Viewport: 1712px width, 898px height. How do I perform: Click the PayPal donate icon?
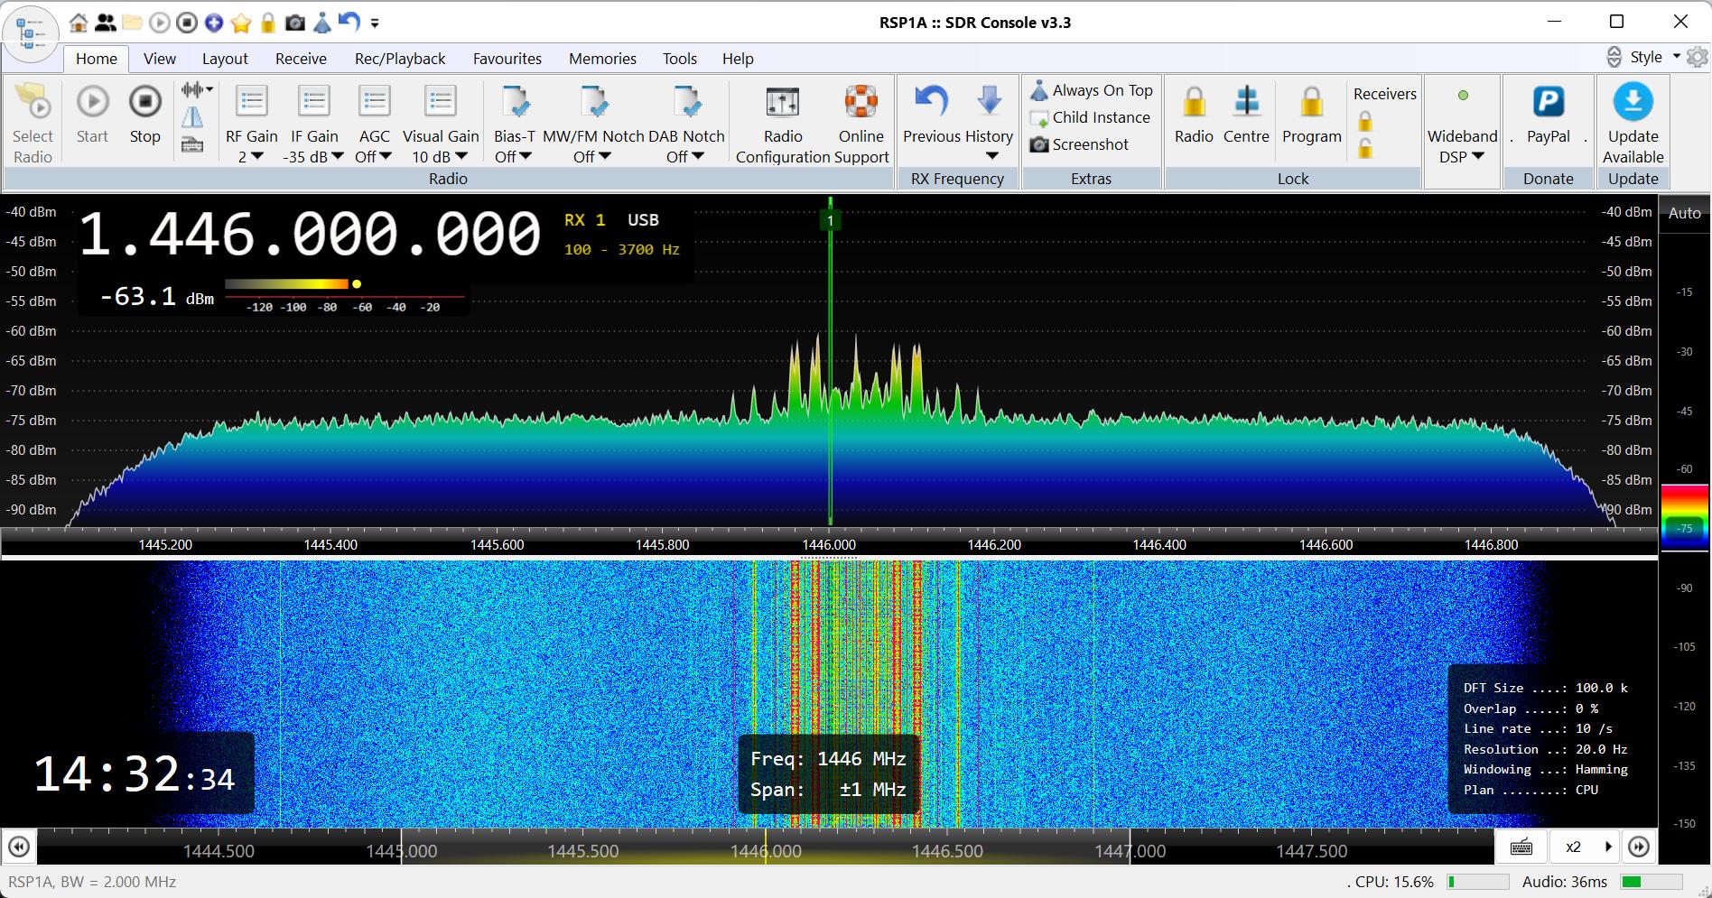(1548, 102)
